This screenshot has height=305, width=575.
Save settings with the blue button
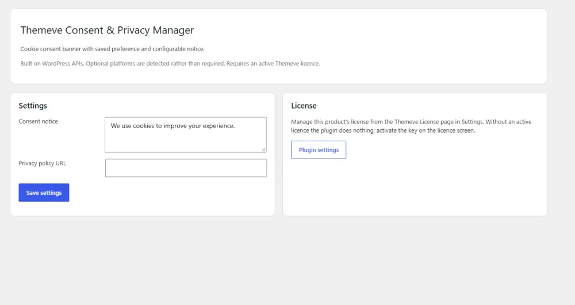pos(44,192)
